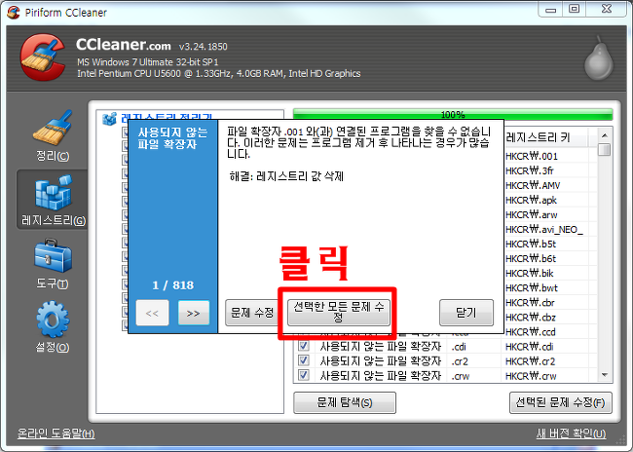Open the 온라인 도움말(H) link
The image size is (633, 452).
56,433
